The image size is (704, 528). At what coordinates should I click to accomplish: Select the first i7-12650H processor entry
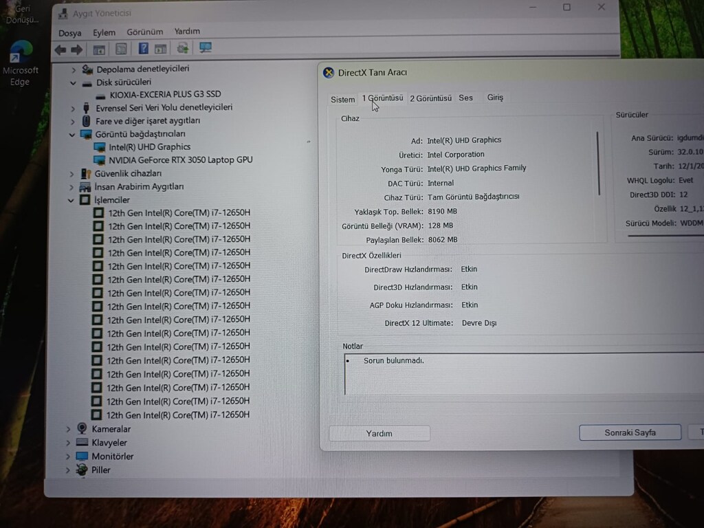click(x=179, y=213)
